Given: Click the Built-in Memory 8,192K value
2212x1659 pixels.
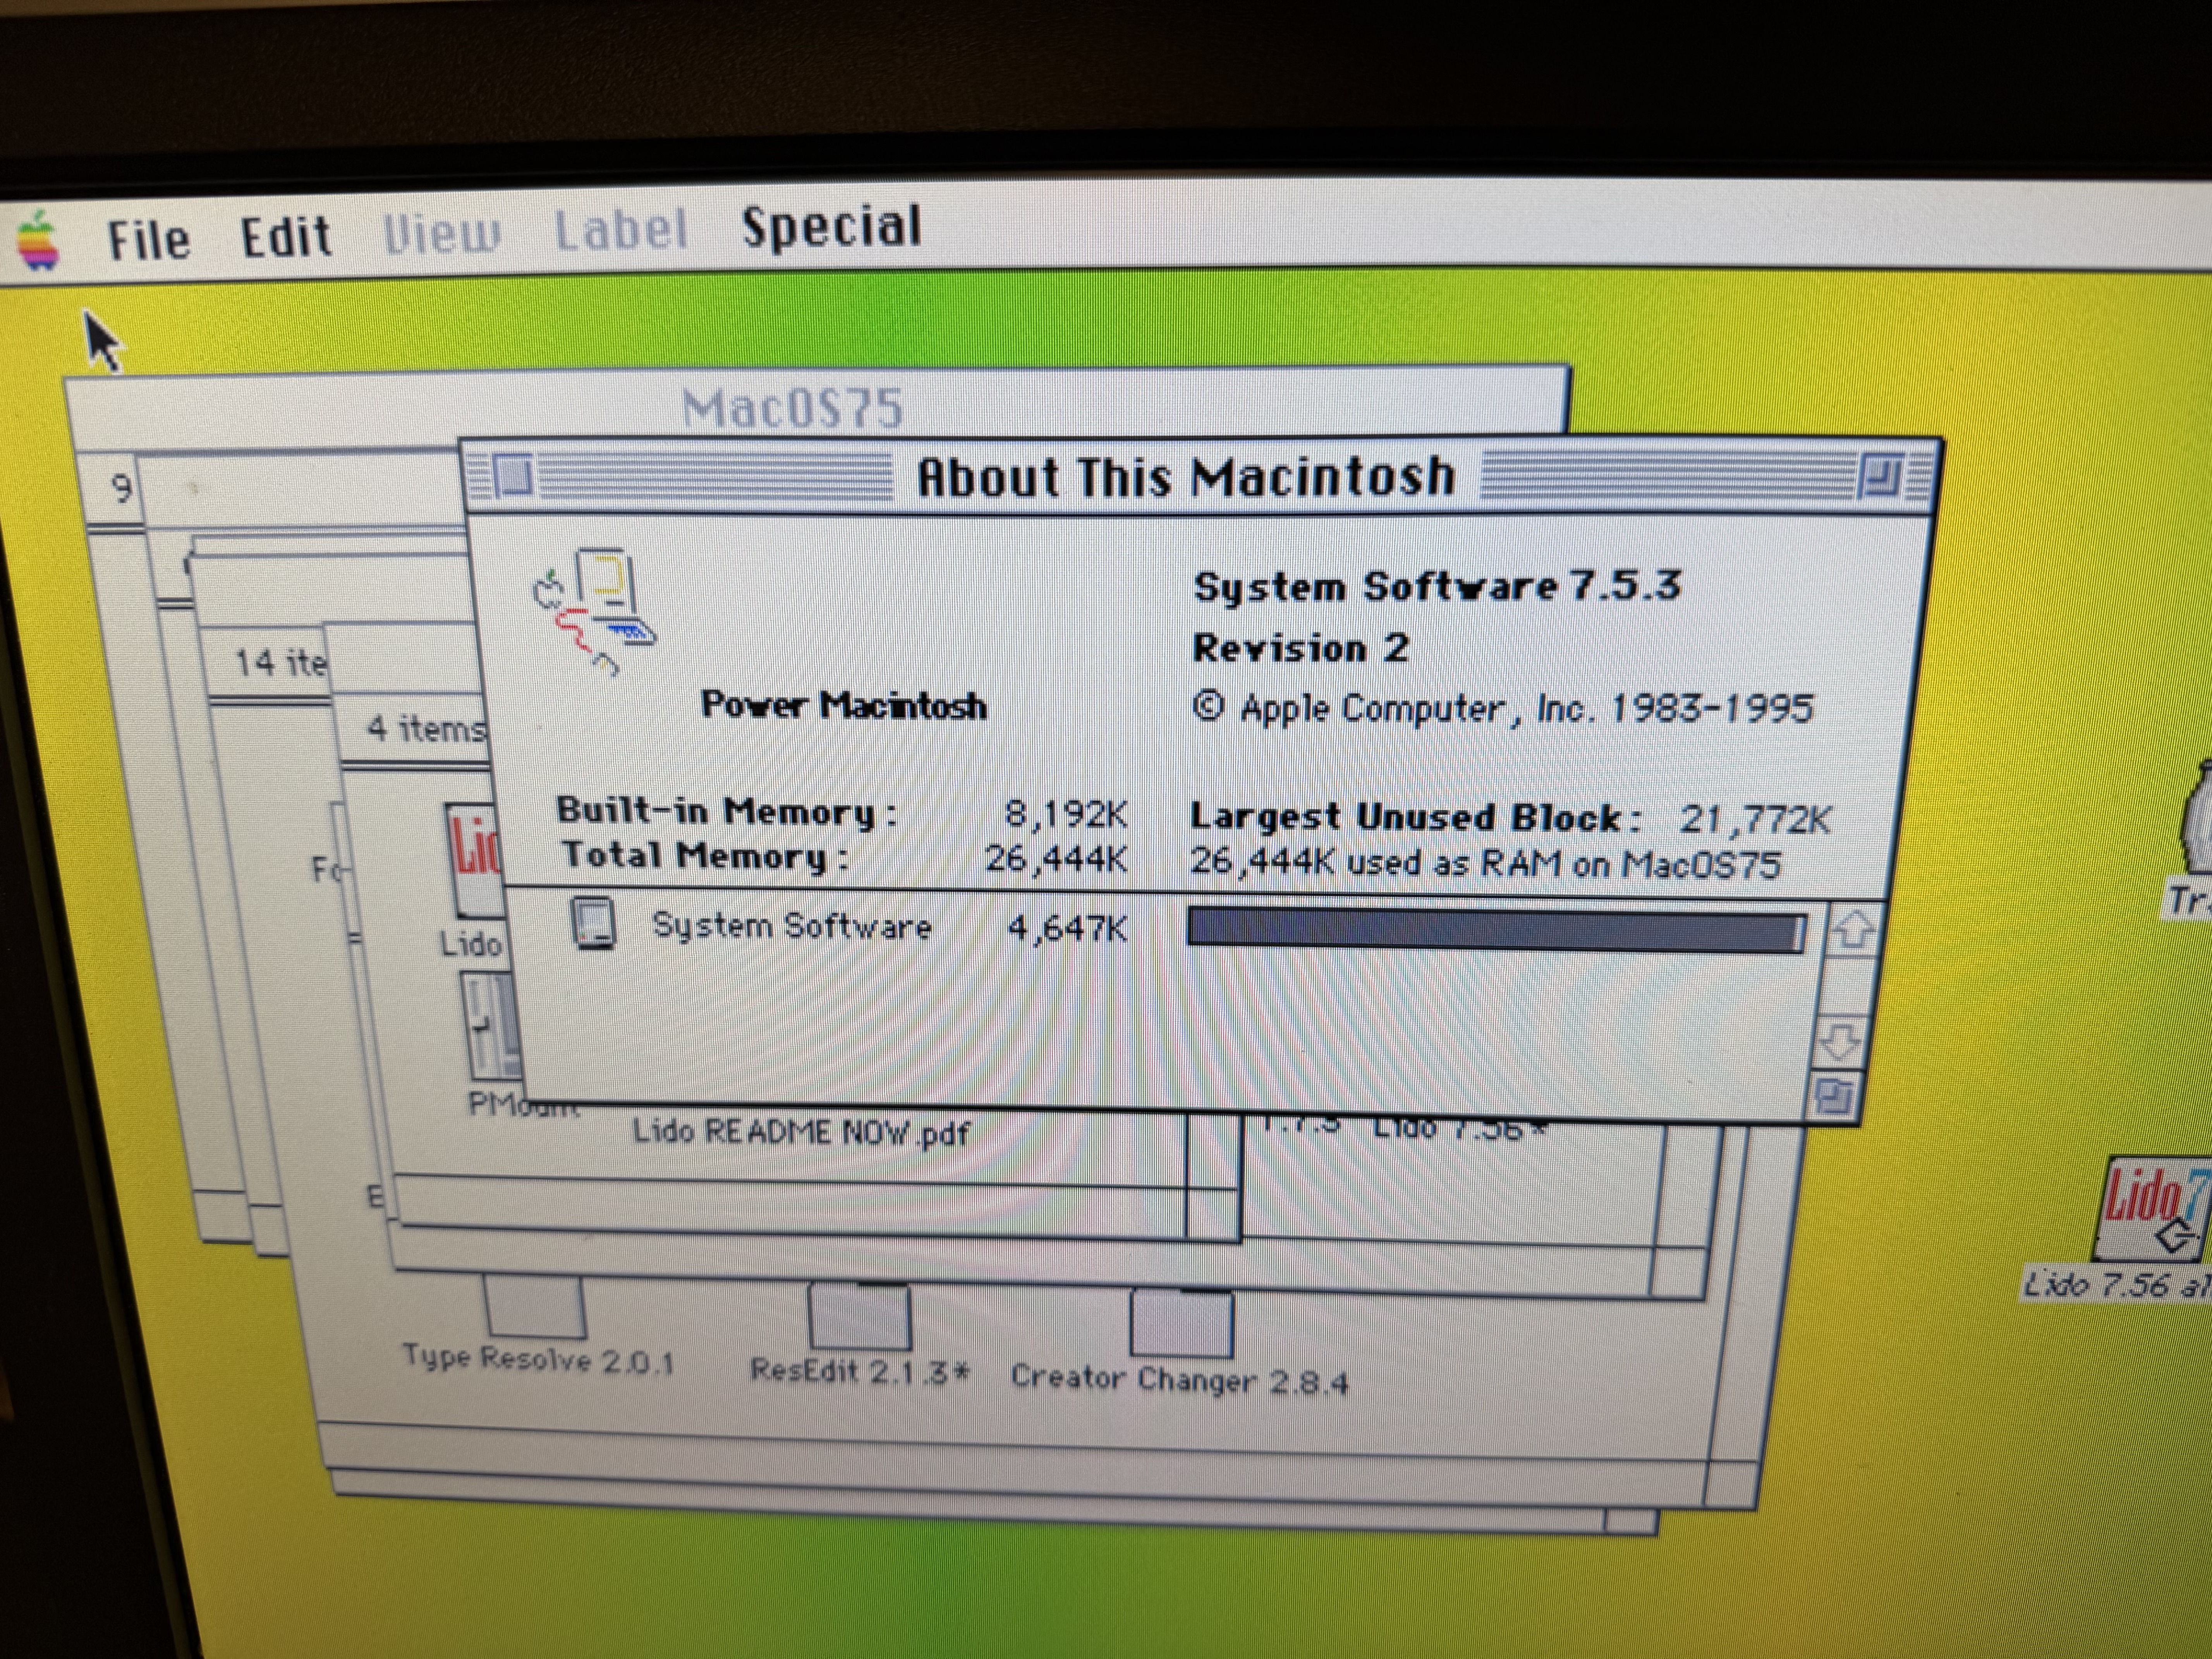Looking at the screenshot, I should click(1066, 814).
